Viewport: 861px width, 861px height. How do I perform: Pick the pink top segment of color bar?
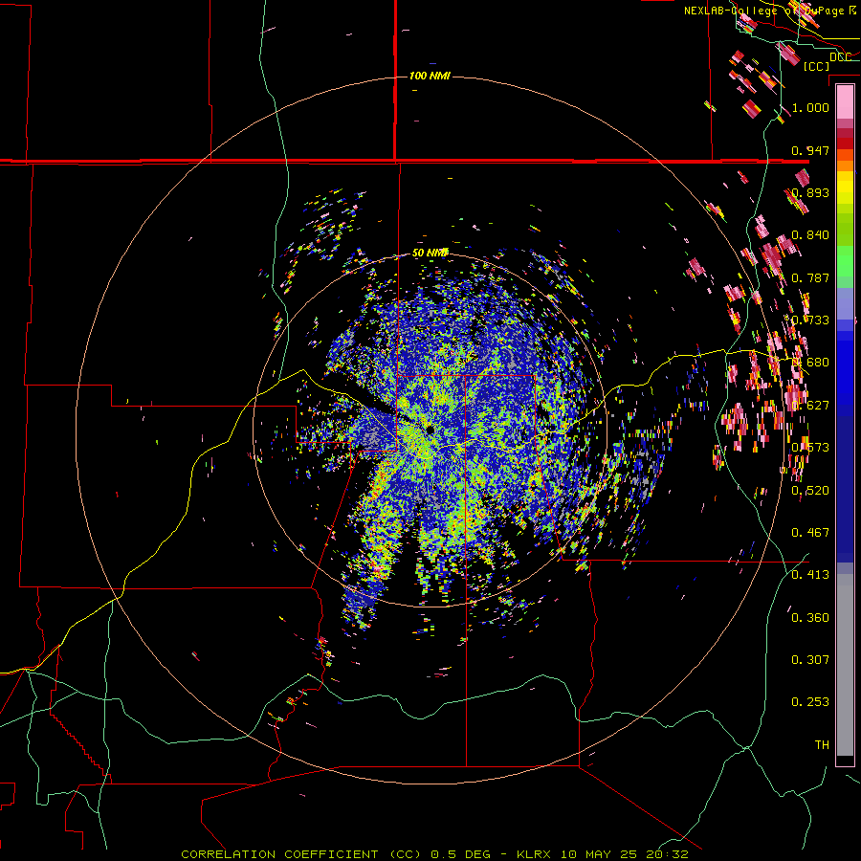click(x=845, y=102)
